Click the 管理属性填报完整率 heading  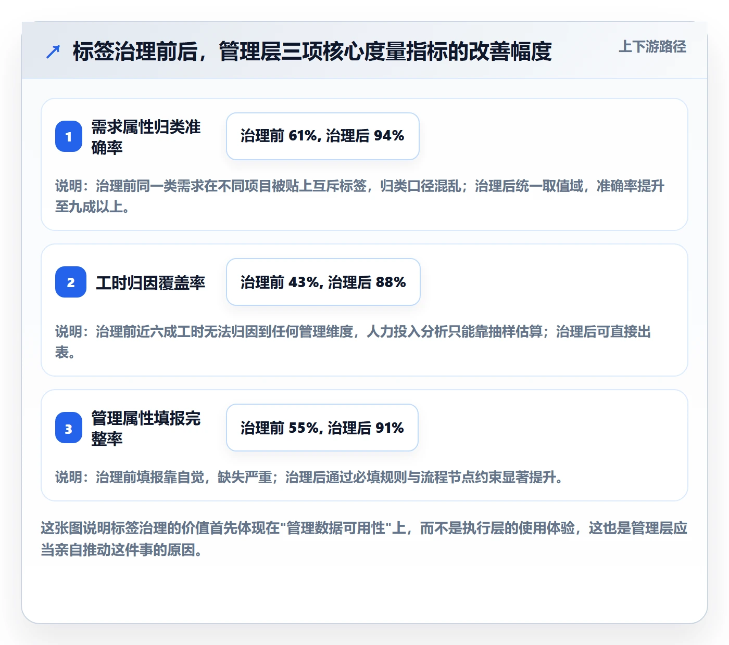pos(146,428)
